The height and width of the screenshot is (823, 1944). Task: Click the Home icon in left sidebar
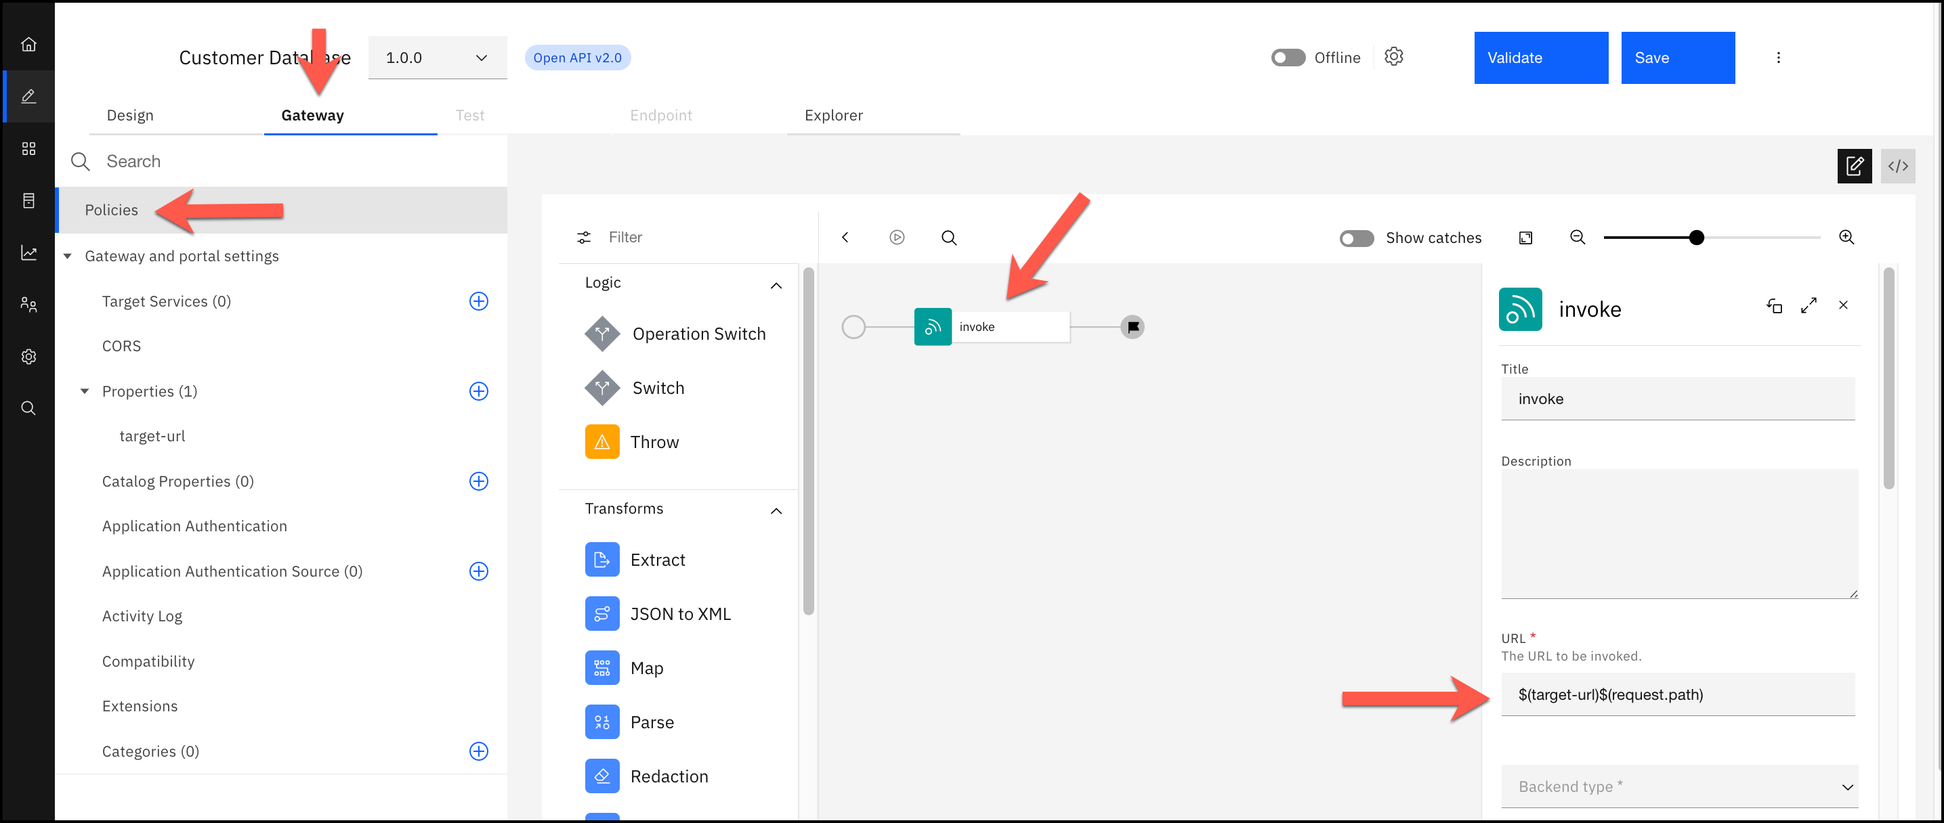28,44
